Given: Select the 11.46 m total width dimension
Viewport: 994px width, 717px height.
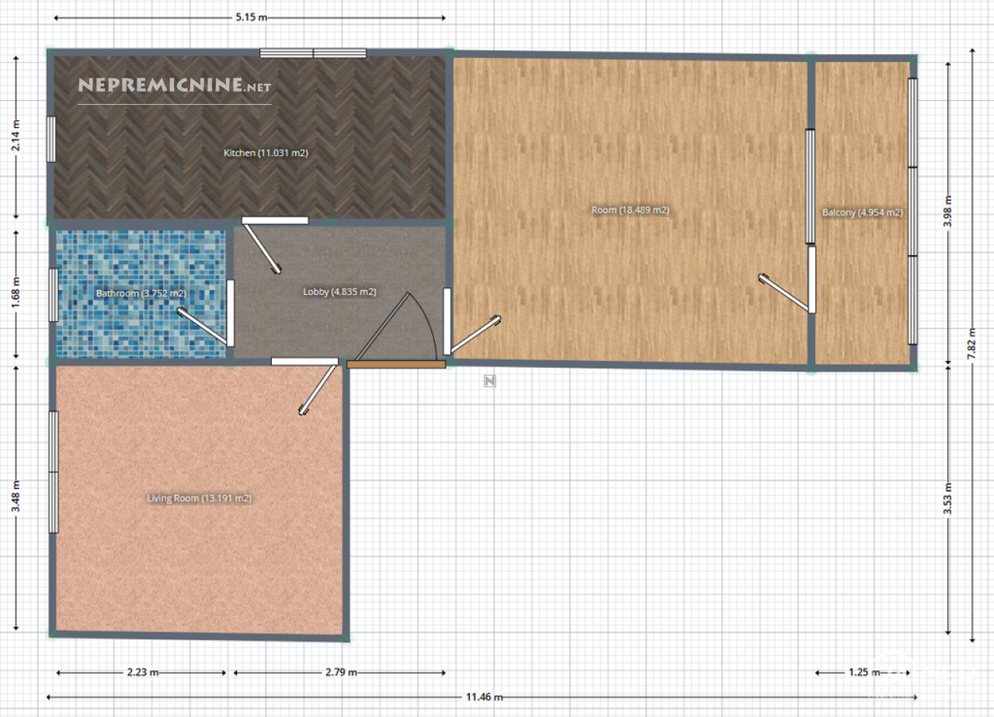Looking at the screenshot, I should click(x=483, y=697).
